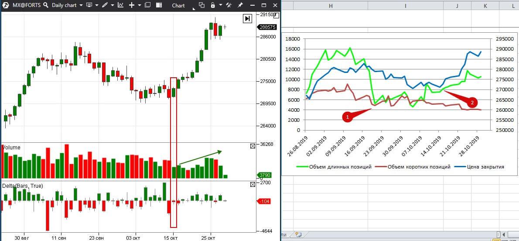
Task: Select column H header in spreadsheet
Action: point(331,6)
